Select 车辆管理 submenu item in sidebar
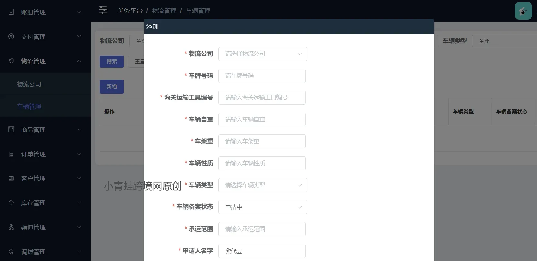 [29, 106]
